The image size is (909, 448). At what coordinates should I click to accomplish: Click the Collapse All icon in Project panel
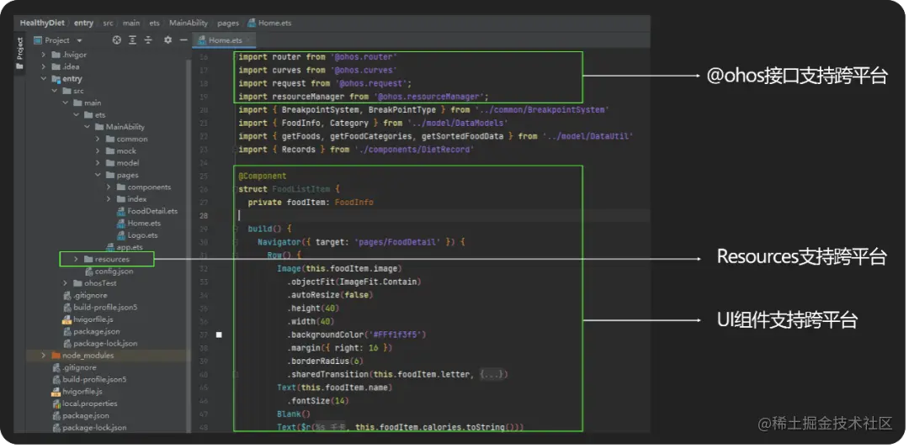[x=148, y=40]
